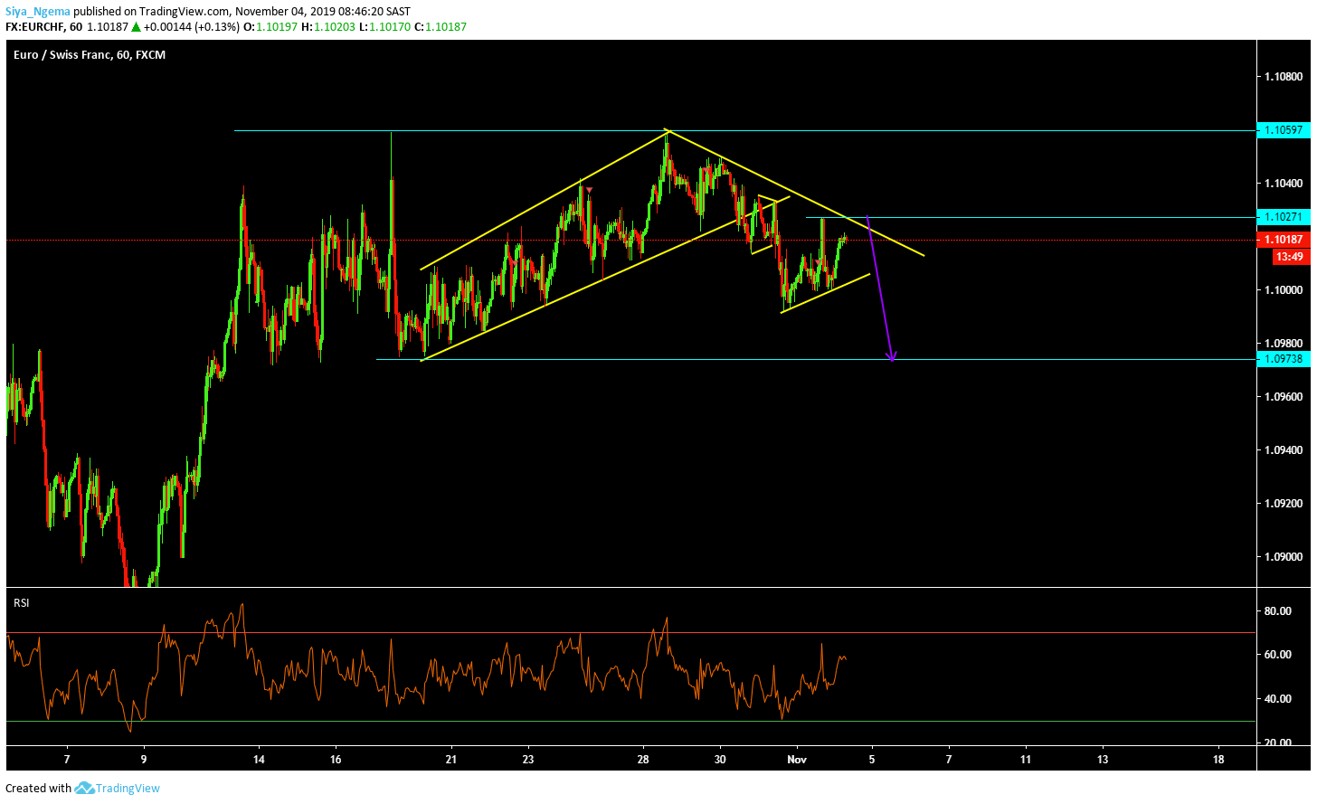Click the 13:49 candle countdown label
This screenshot has height=804, width=1317.
[1289, 257]
